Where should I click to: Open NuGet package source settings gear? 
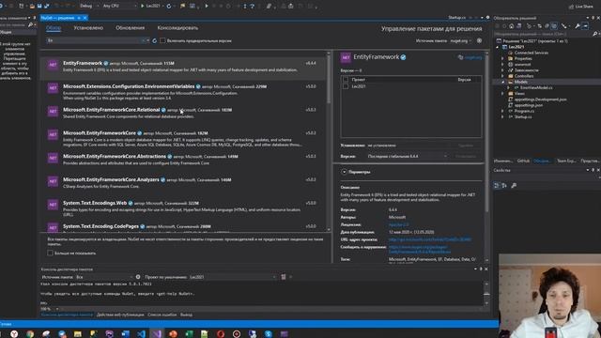click(x=479, y=40)
